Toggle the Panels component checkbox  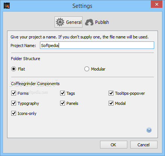click(62, 103)
